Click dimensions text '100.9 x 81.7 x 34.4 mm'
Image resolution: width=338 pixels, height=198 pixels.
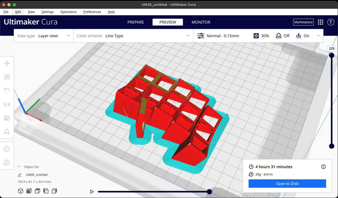click(x=34, y=182)
